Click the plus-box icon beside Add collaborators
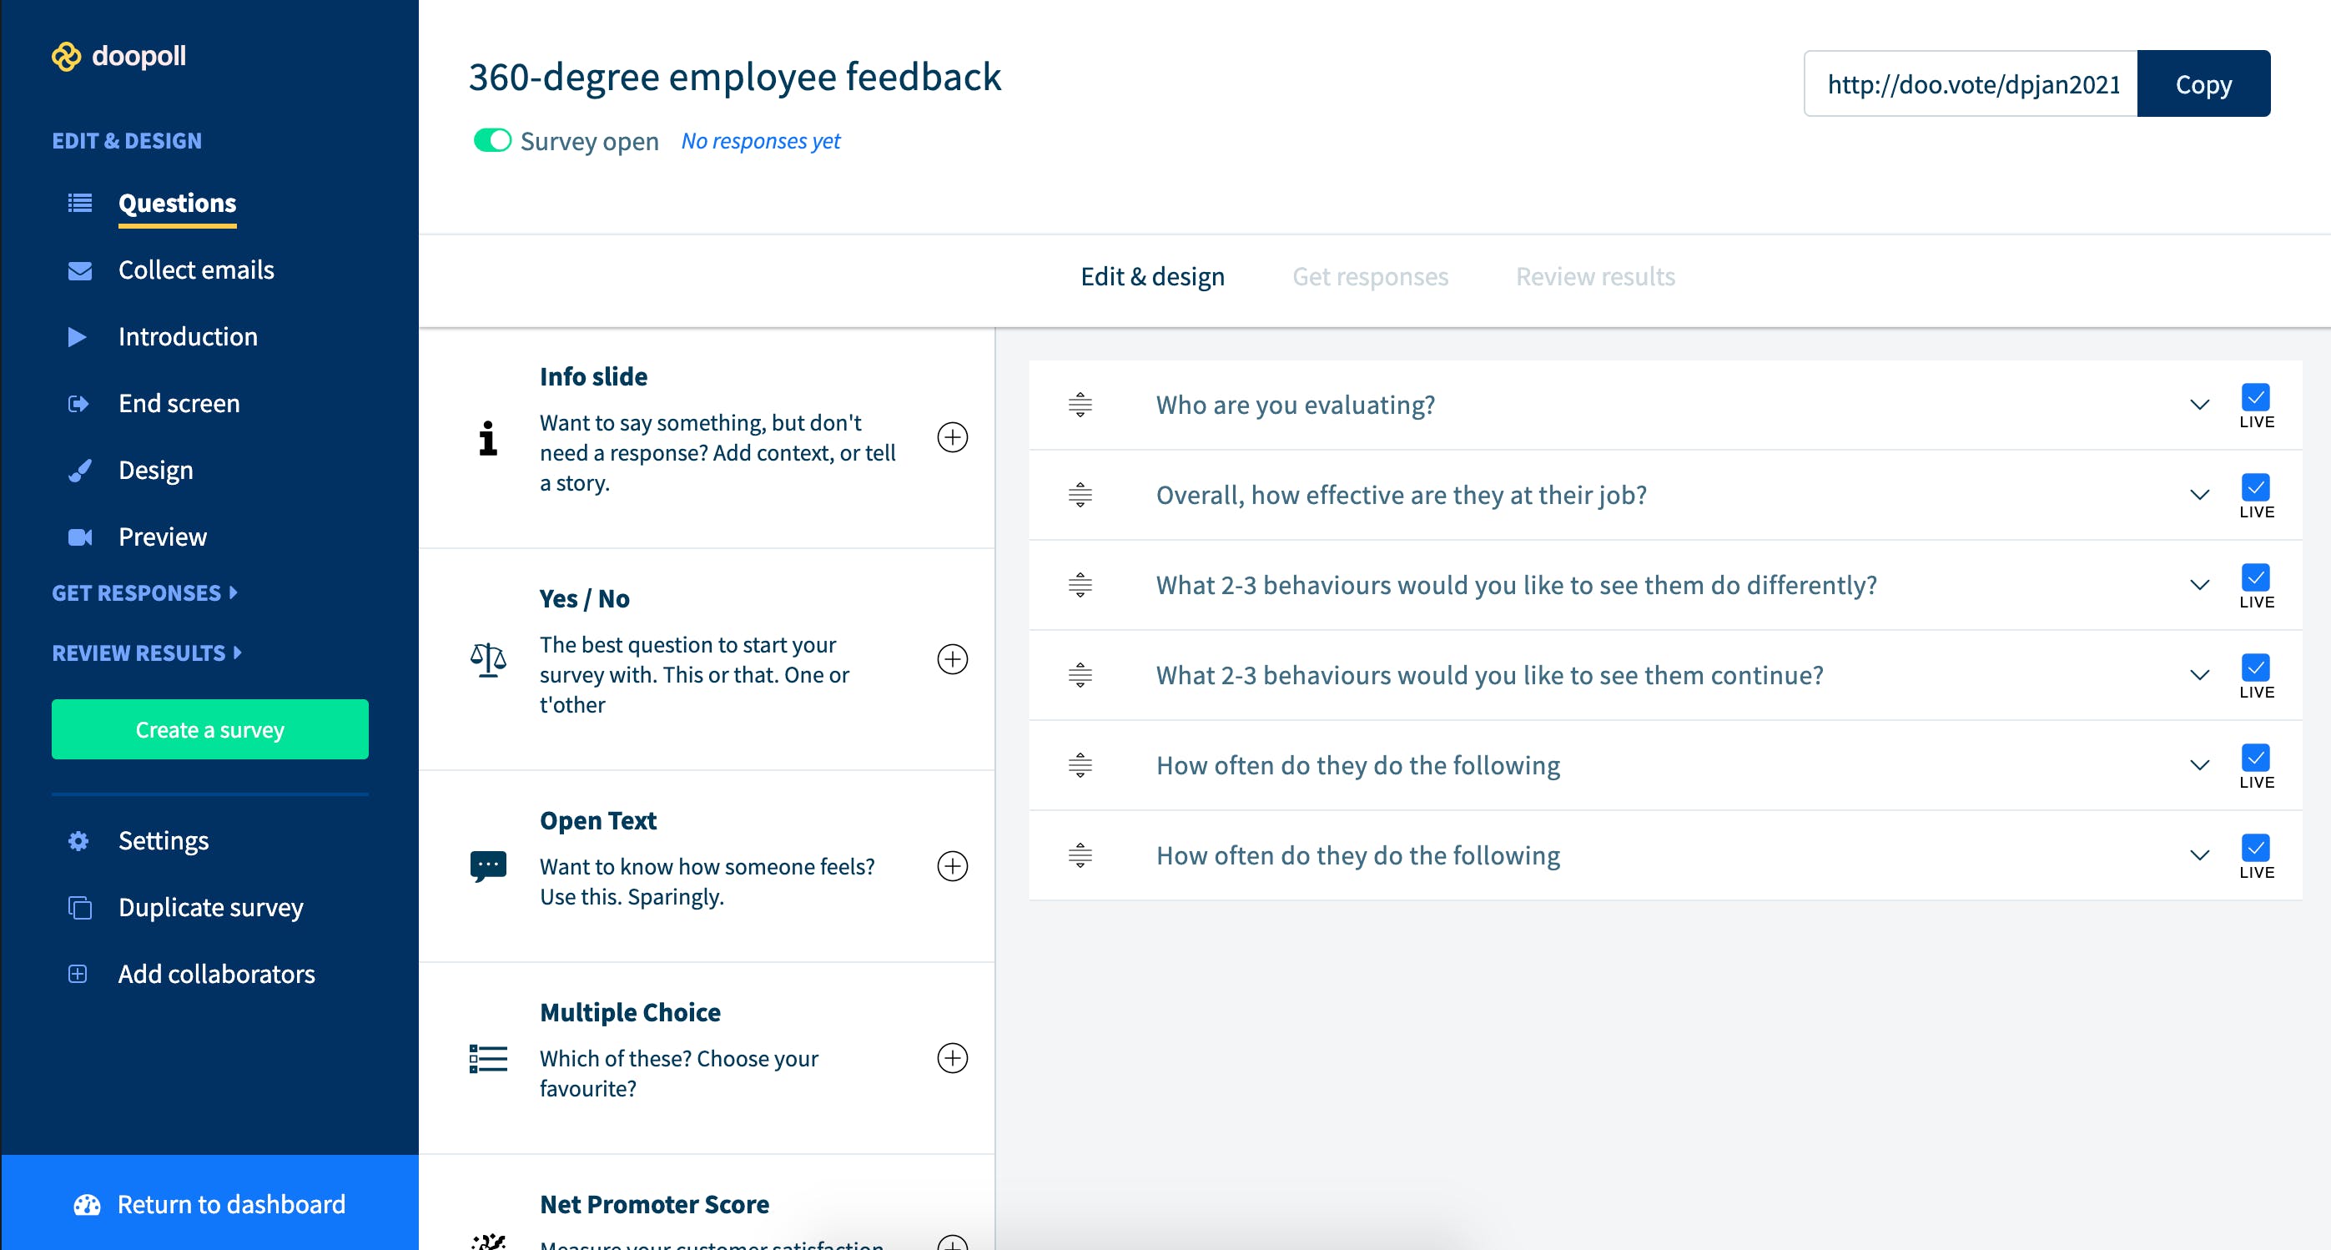Screen dimensions: 2331x1250 tap(78, 974)
